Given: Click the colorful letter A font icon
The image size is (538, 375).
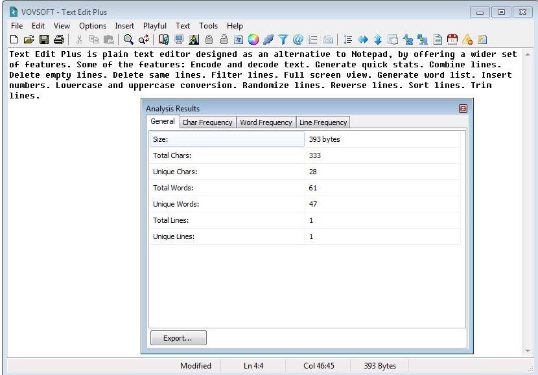Looking at the screenshot, I should 194,40.
